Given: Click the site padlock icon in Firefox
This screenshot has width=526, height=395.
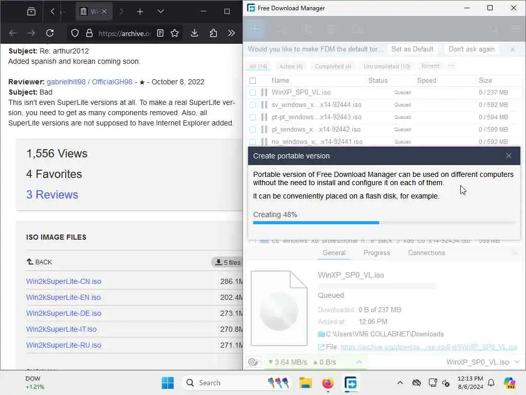Looking at the screenshot, I should pyautogui.click(x=89, y=33).
